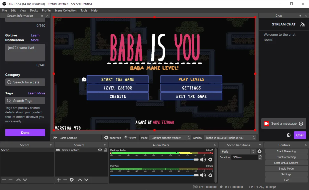
Task: Open Desktop Audio gear settings
Action: pyautogui.click(x=210, y=160)
